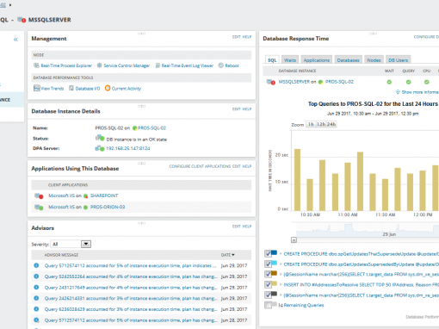
Task: Expand the INSERT INTO query row arrow
Action: [281, 285]
